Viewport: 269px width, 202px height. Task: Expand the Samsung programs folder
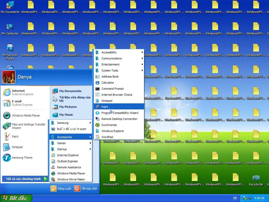[71, 123]
